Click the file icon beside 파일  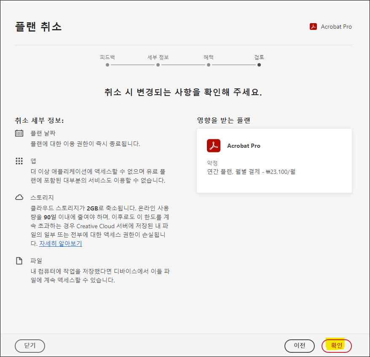coord(19,261)
